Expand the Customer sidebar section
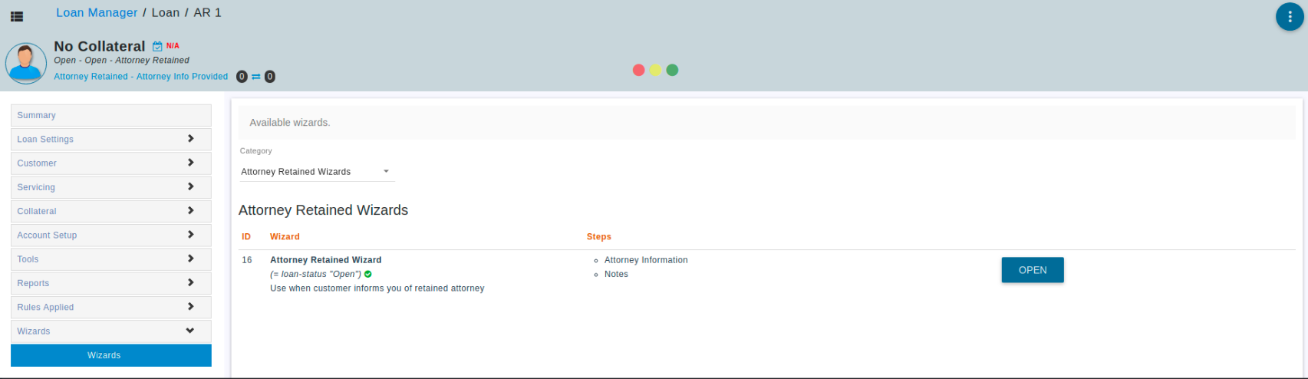Viewport: 1308px width, 379px height. point(111,163)
